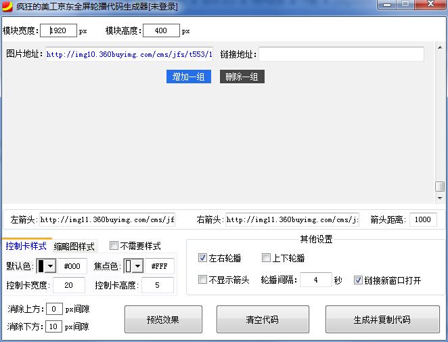Minimize the window

(387, 5)
